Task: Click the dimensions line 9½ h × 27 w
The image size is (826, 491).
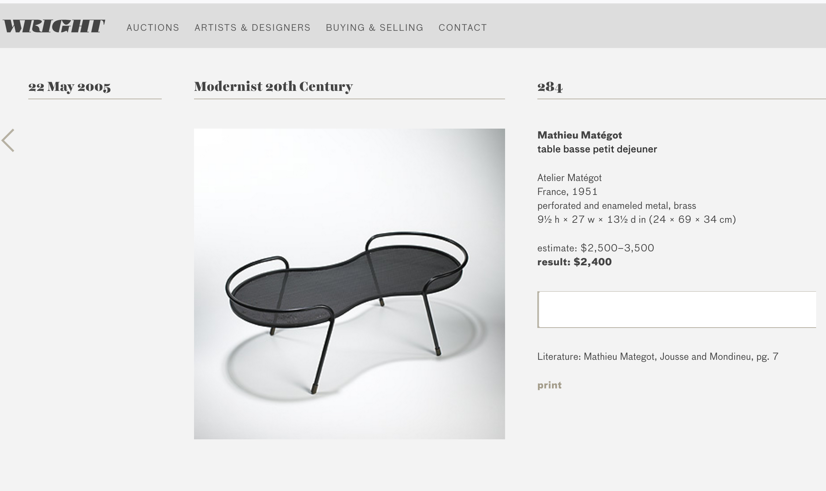Action: pyautogui.click(x=636, y=219)
